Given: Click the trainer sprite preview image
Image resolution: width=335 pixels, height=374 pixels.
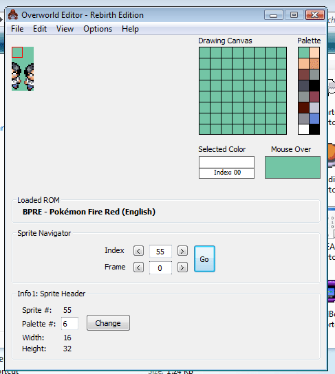Looking at the screenshot, I should tap(23, 69).
